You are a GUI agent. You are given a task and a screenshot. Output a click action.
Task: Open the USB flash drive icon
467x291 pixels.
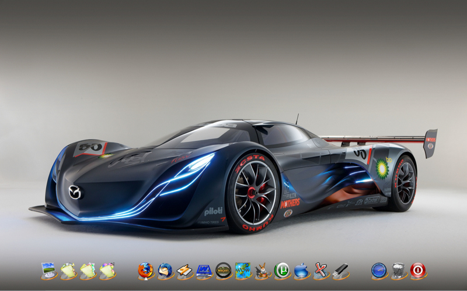(x=340, y=270)
